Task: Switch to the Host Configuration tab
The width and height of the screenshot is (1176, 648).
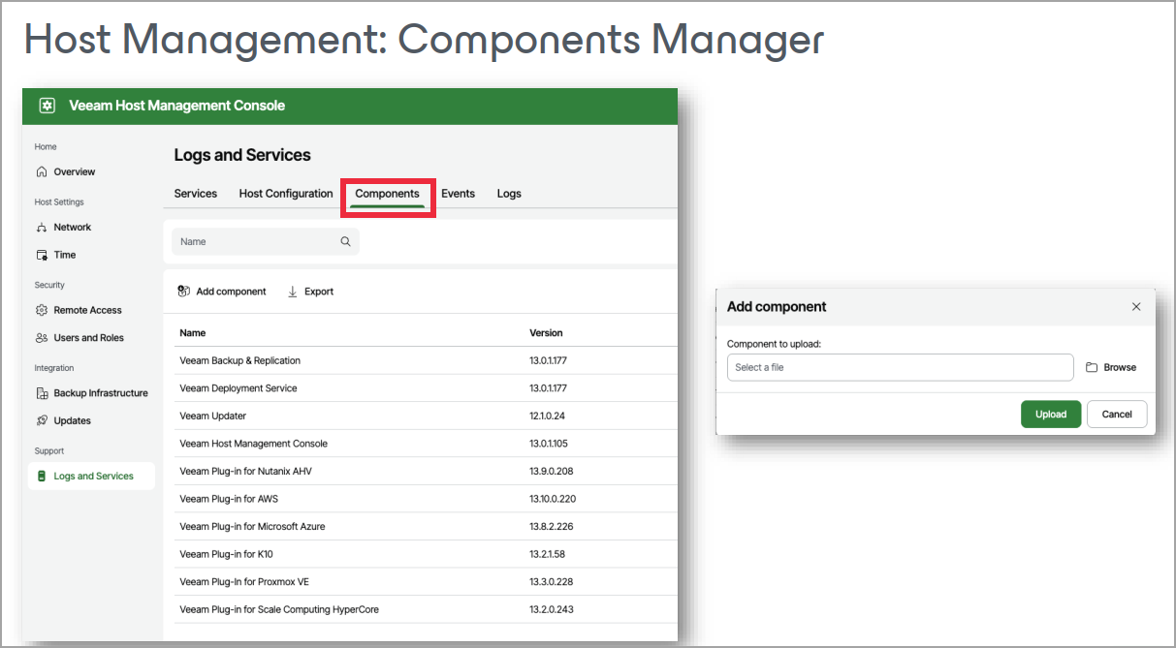Action: tap(286, 194)
